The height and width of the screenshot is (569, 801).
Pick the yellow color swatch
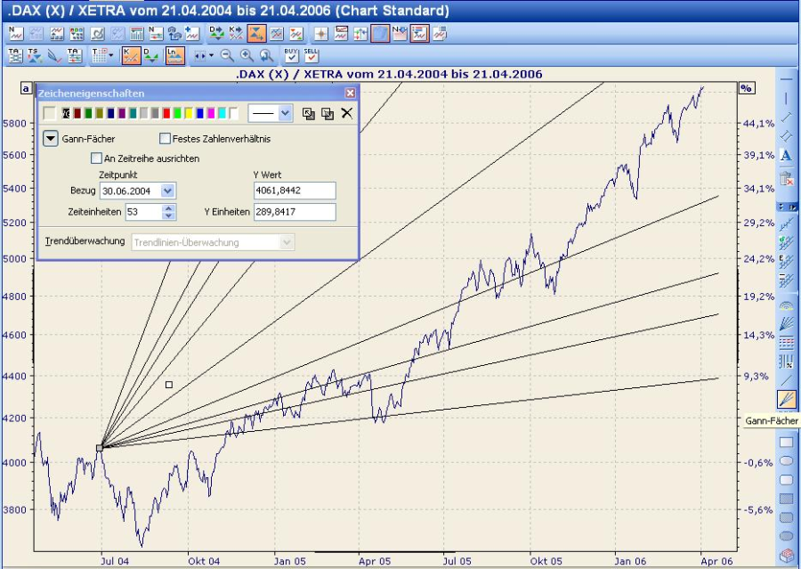tap(189, 113)
